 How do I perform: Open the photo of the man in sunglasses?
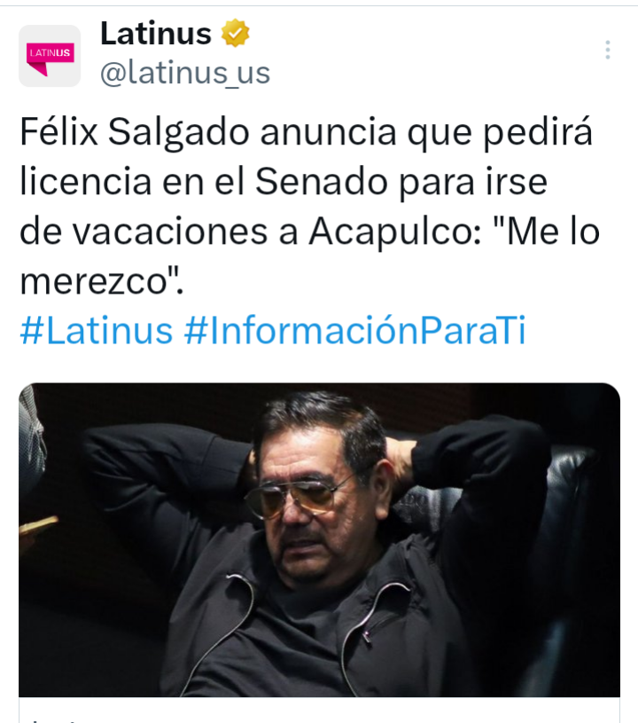coord(319,540)
